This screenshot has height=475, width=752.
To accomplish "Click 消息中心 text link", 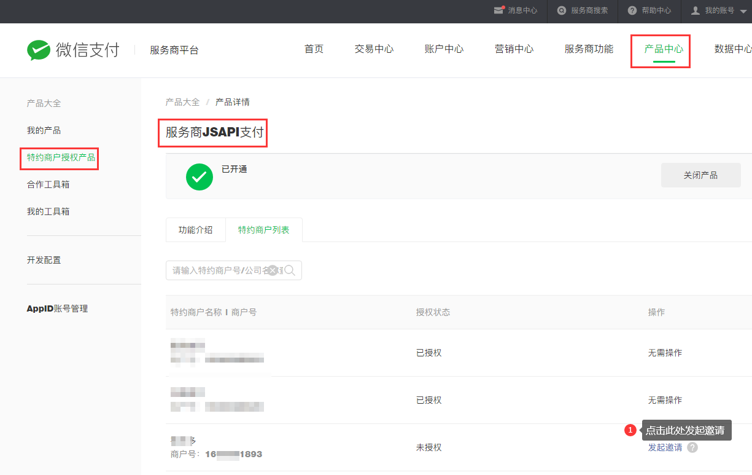I will click(x=522, y=10).
